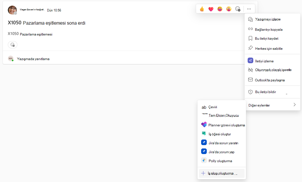Click the Megan Bowen'ın fotoğrafı name text
This screenshot has width=302, height=182.
(32, 10)
